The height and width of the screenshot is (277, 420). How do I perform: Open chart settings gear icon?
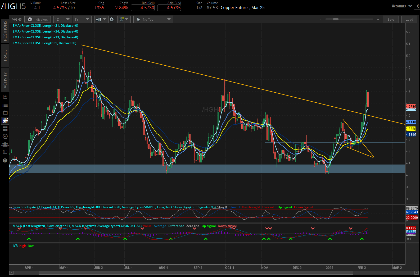click(x=112, y=19)
